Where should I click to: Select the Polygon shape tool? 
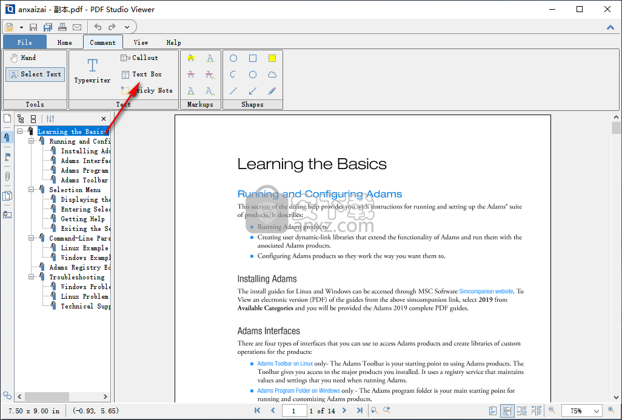pyautogui.click(x=253, y=75)
